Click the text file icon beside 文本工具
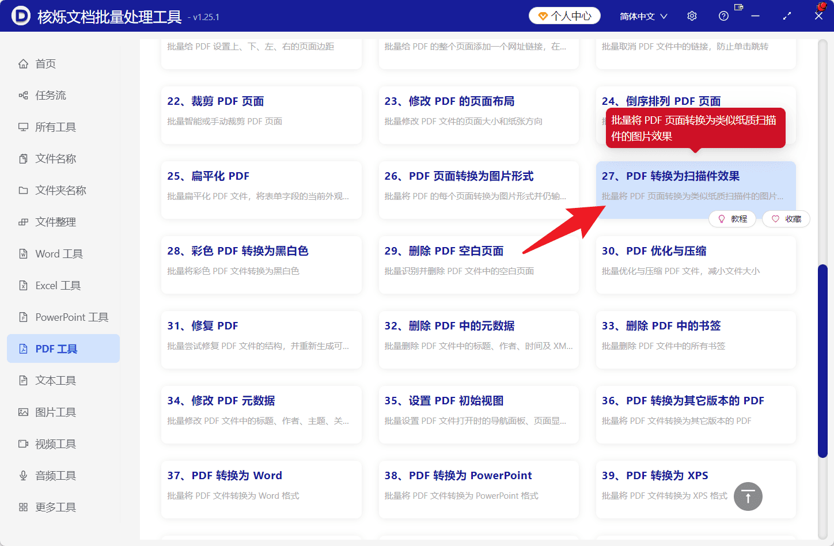 point(23,381)
